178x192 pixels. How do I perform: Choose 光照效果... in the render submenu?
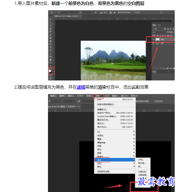[143, 175]
